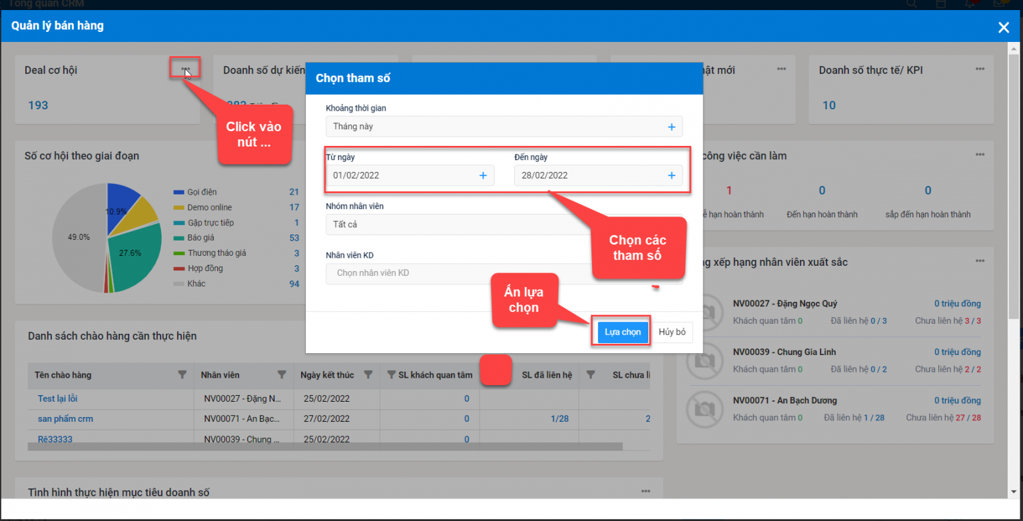Screen dimensions: 1023x521
Task: Click the notification bell icon at top right
Action: (x=969, y=4)
